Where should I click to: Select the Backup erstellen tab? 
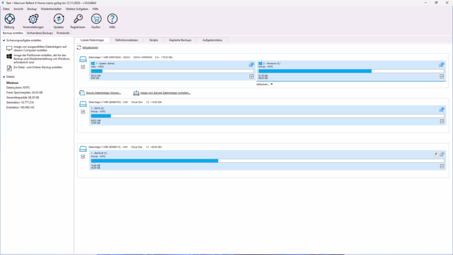click(13, 33)
